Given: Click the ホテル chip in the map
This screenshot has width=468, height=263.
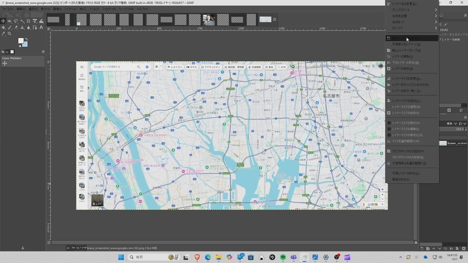Looking at the screenshot, I should tap(192, 67).
